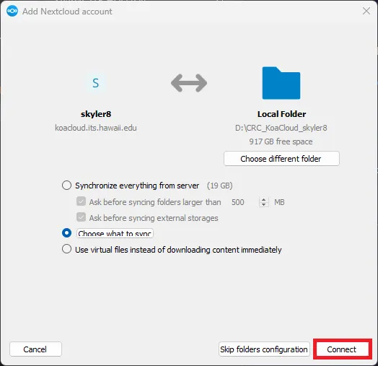Screen dimensions: 378x366
Task: Click the Connect button
Action: (342, 349)
